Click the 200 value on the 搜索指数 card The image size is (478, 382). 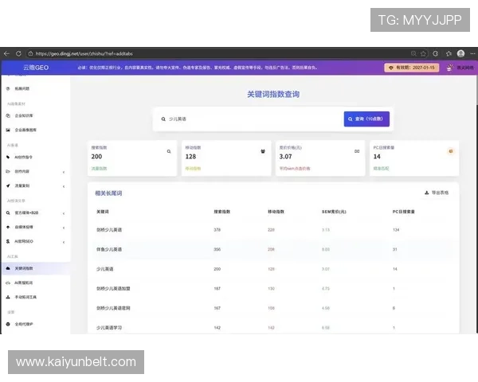(96, 157)
